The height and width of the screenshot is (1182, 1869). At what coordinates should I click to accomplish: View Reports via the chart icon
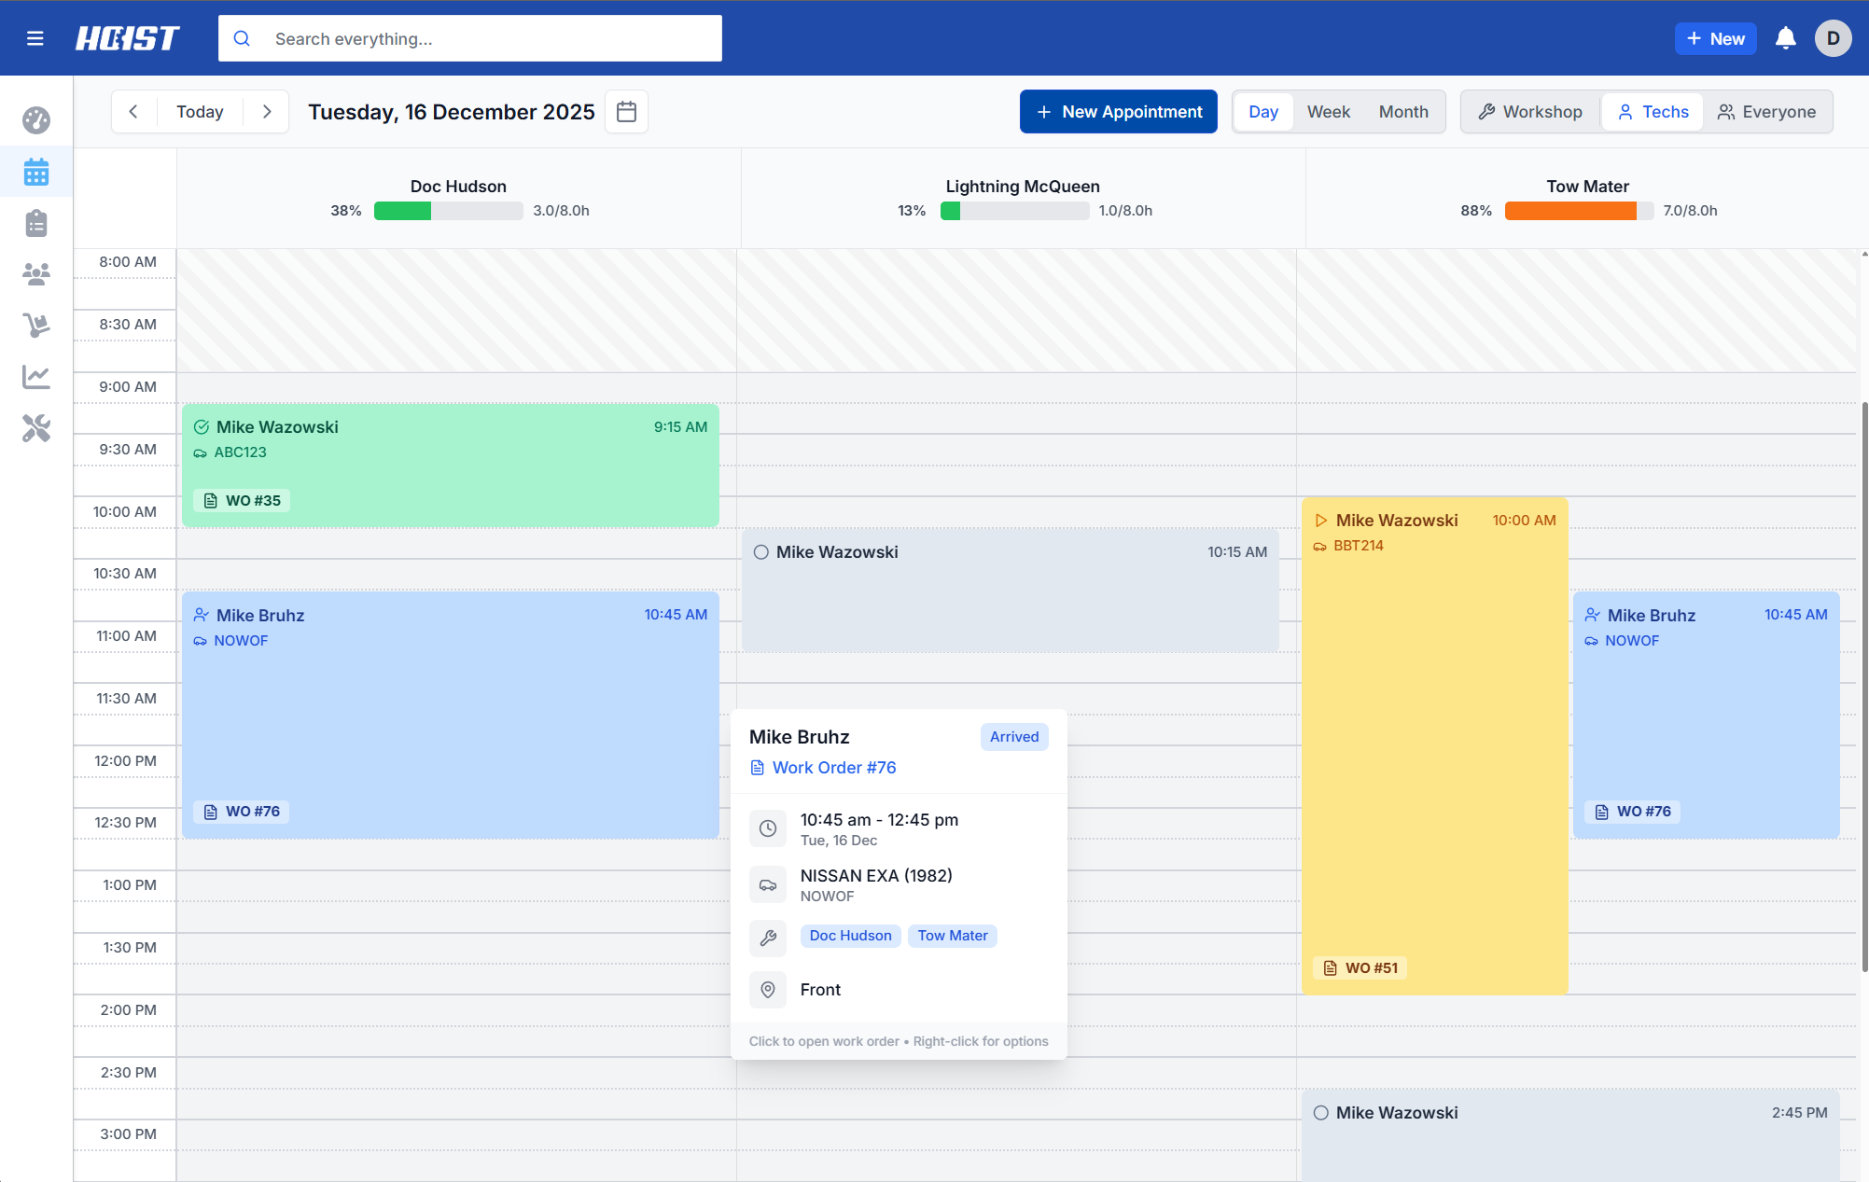pyautogui.click(x=35, y=377)
